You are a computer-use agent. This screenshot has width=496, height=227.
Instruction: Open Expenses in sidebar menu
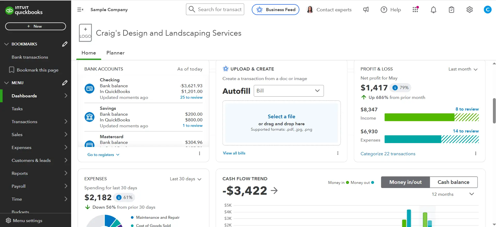click(21, 147)
